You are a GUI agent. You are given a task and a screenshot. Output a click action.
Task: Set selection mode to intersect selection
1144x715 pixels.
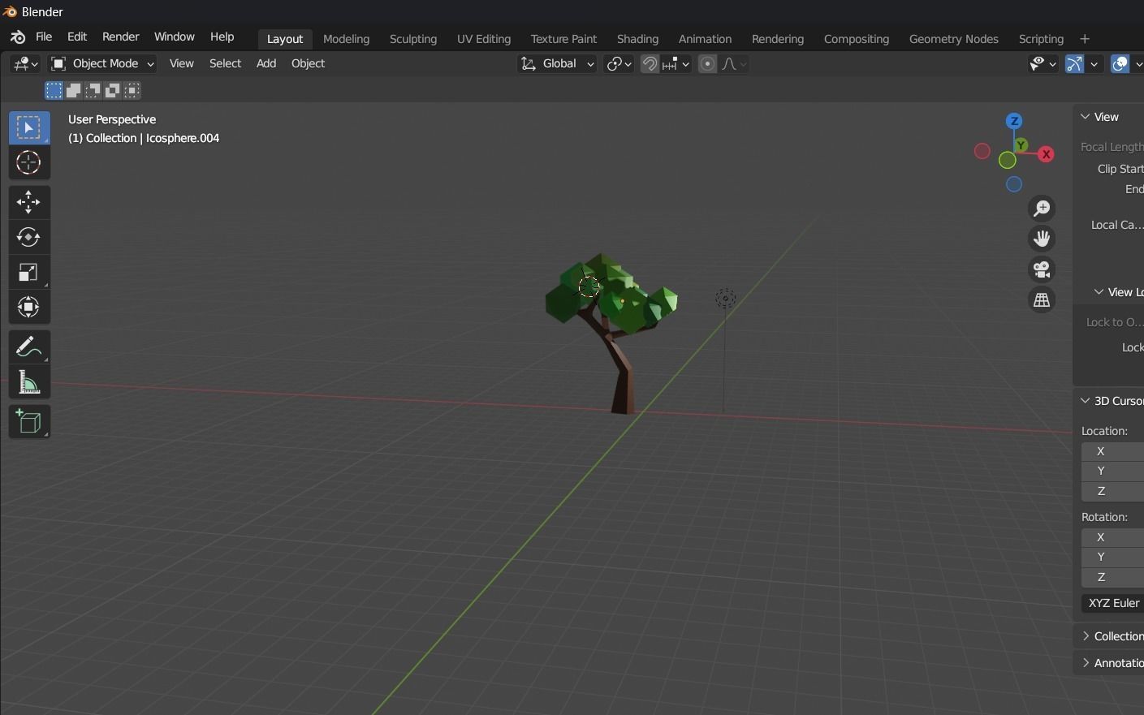pyautogui.click(x=132, y=90)
